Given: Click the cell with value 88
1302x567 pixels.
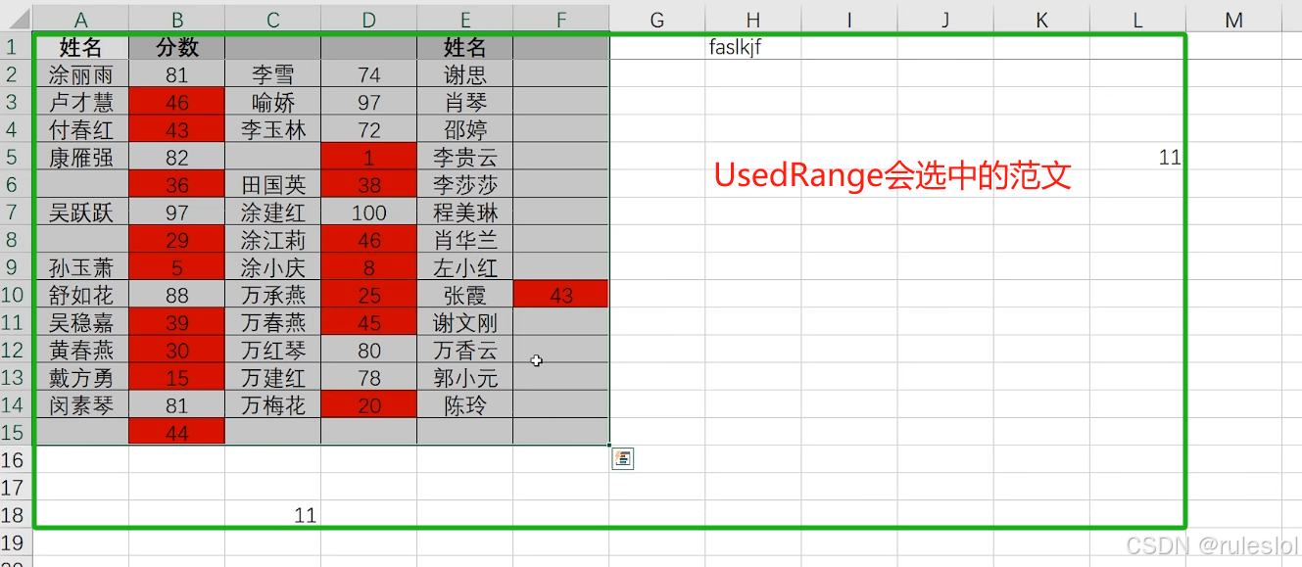Looking at the screenshot, I should (177, 295).
